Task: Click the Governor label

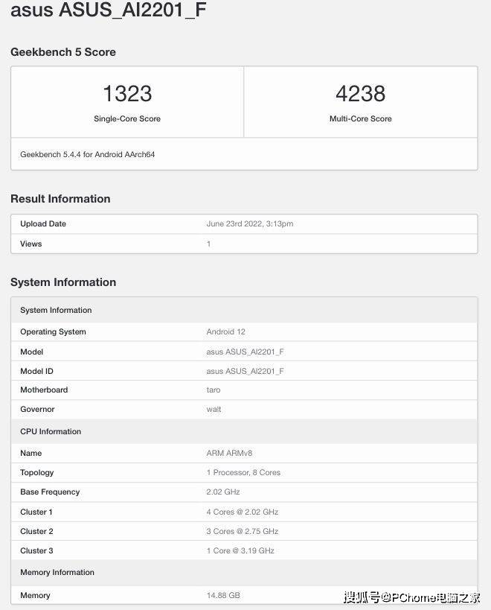Action: click(x=37, y=409)
